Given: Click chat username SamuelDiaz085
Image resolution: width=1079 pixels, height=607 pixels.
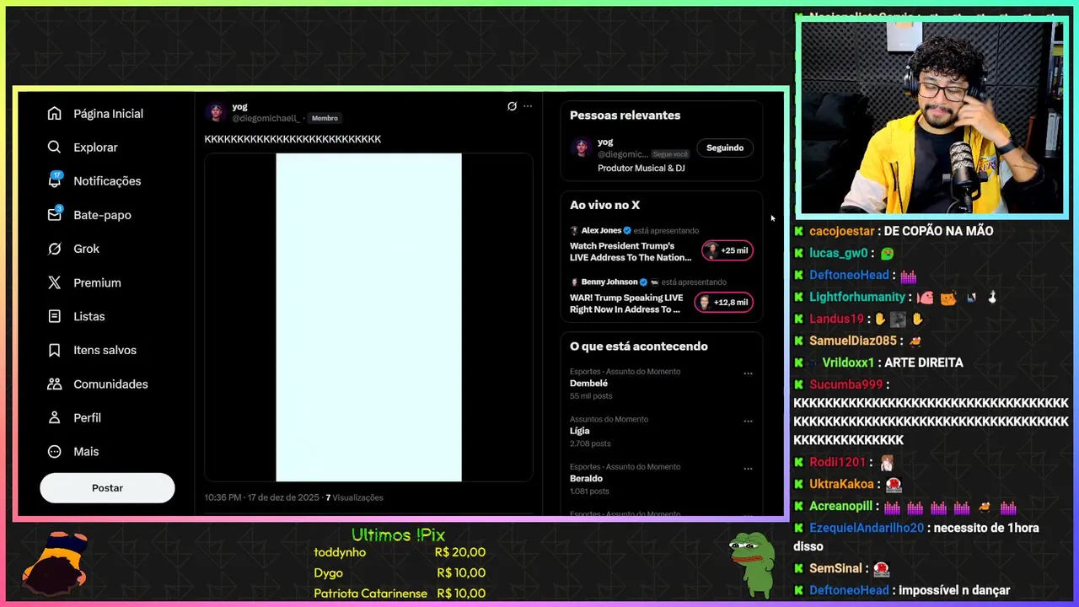Looking at the screenshot, I should [x=853, y=341].
